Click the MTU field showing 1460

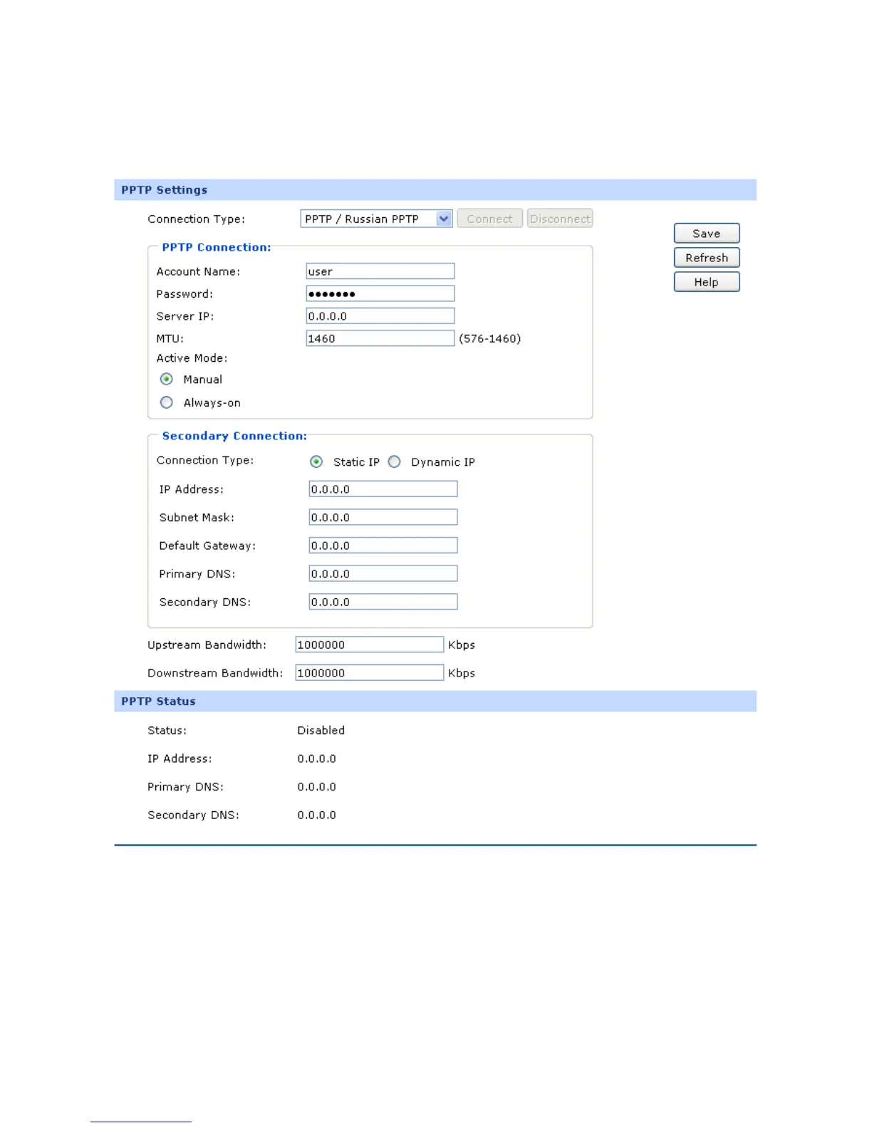click(380, 338)
